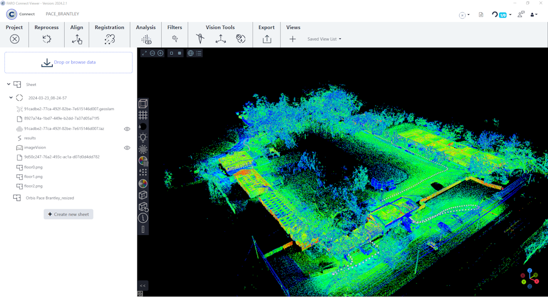
Task: Open the Align tool
Action: pos(77,39)
